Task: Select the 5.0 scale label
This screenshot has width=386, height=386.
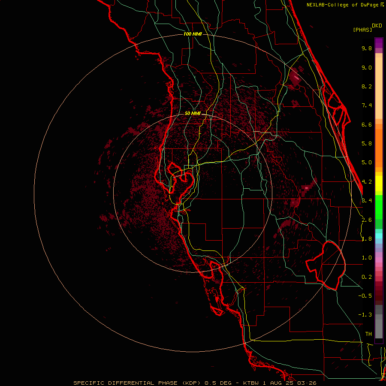Action: pos(367,163)
